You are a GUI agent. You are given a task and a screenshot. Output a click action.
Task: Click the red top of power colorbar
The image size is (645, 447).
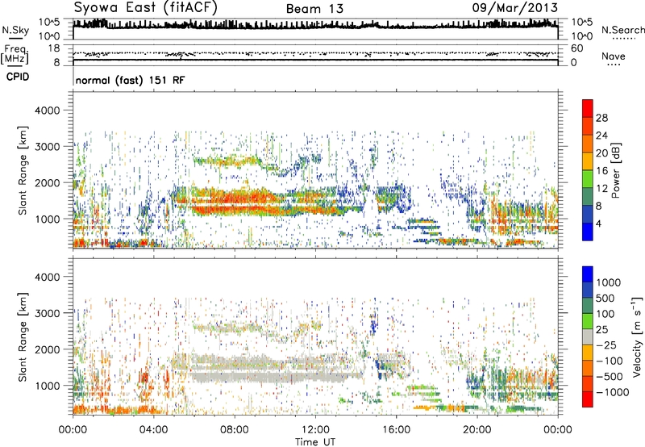(x=588, y=108)
